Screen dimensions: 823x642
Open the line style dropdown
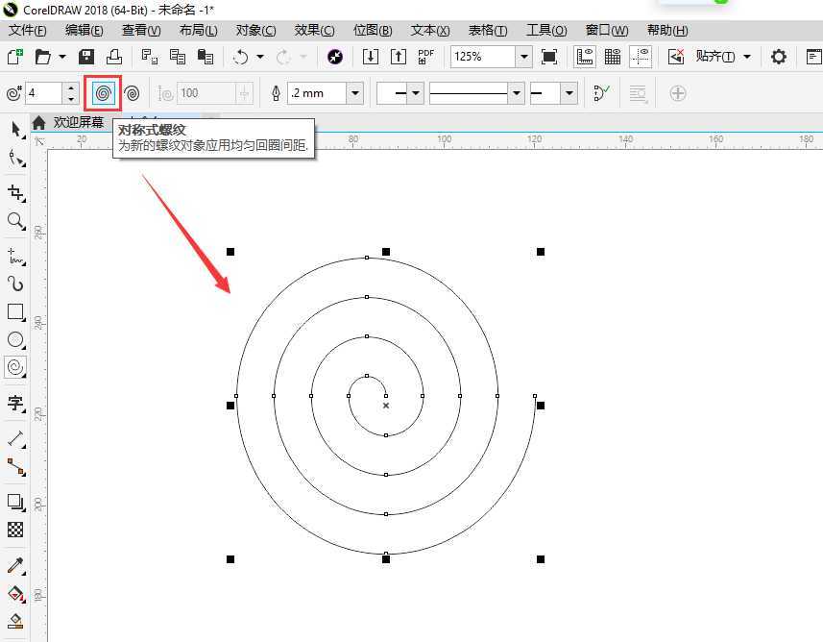[x=517, y=93]
